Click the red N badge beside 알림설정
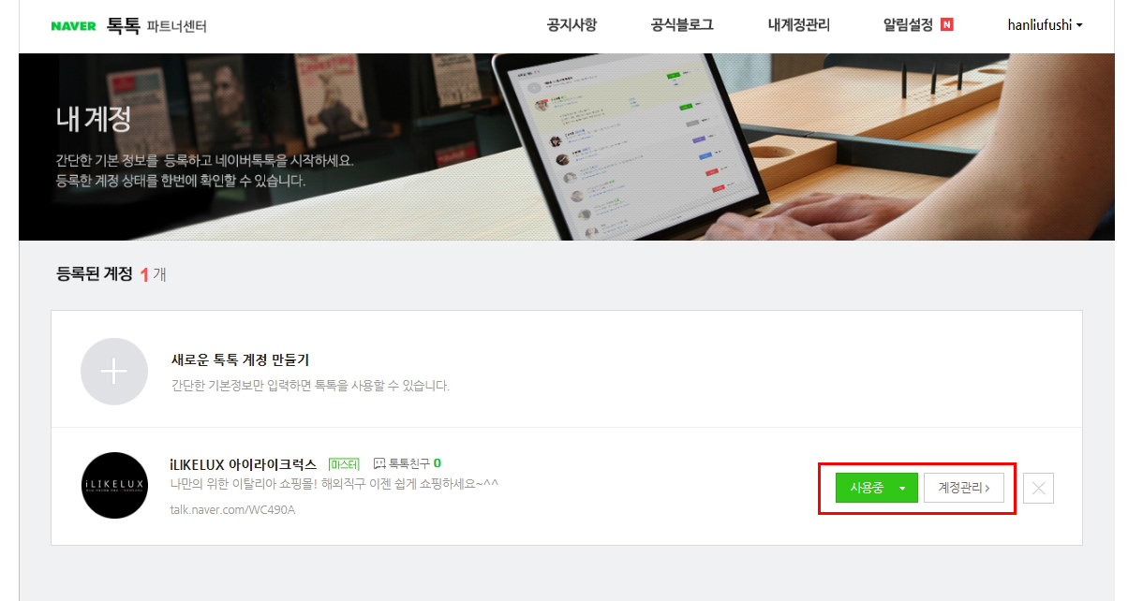The height and width of the screenshot is (601, 1128). (x=947, y=25)
